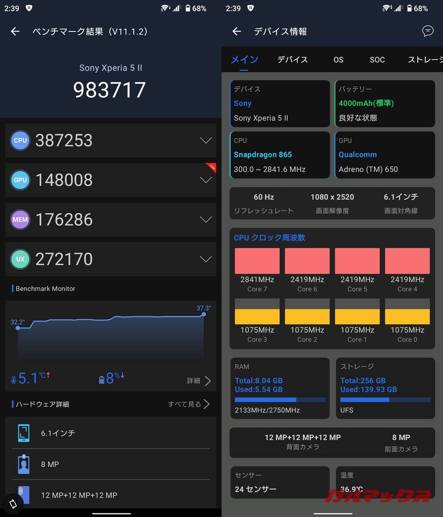Tap Core 4 2419MHz frequency block
443x517 pixels.
coord(408,261)
